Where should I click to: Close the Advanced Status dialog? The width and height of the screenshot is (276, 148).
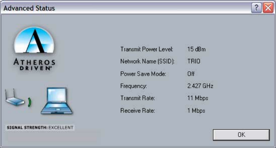click(268, 8)
